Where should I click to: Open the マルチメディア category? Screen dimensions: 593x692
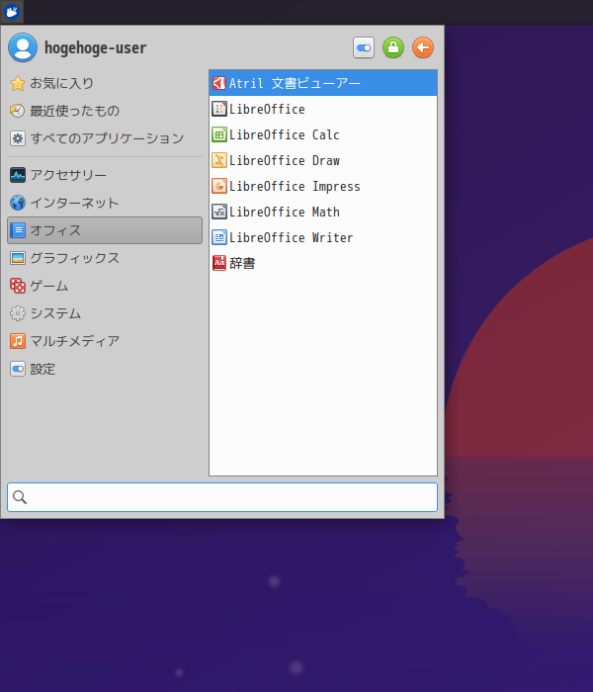(105, 341)
